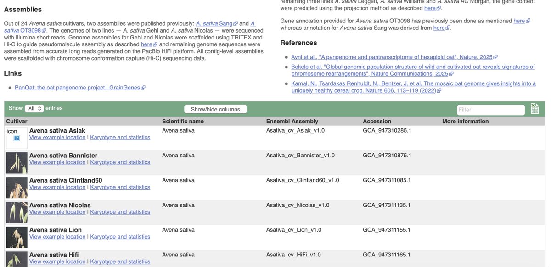Select accession GCA_947310285.1
551x267 pixels.
[x=387, y=130]
